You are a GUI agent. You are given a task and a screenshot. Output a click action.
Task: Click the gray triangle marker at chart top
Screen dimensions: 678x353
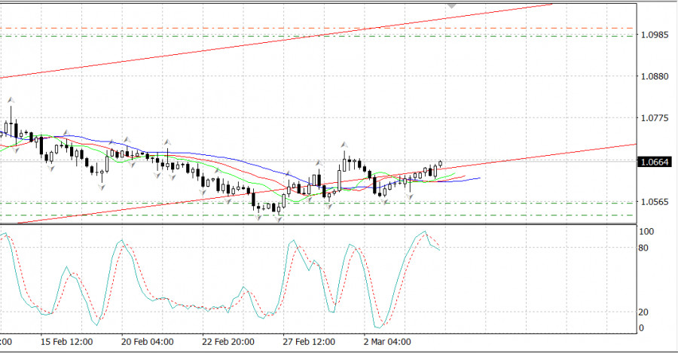[452, 4]
